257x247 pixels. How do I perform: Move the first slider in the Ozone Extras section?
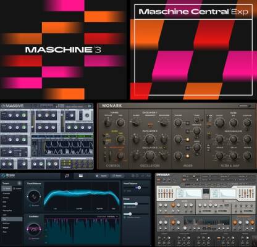point(136,204)
